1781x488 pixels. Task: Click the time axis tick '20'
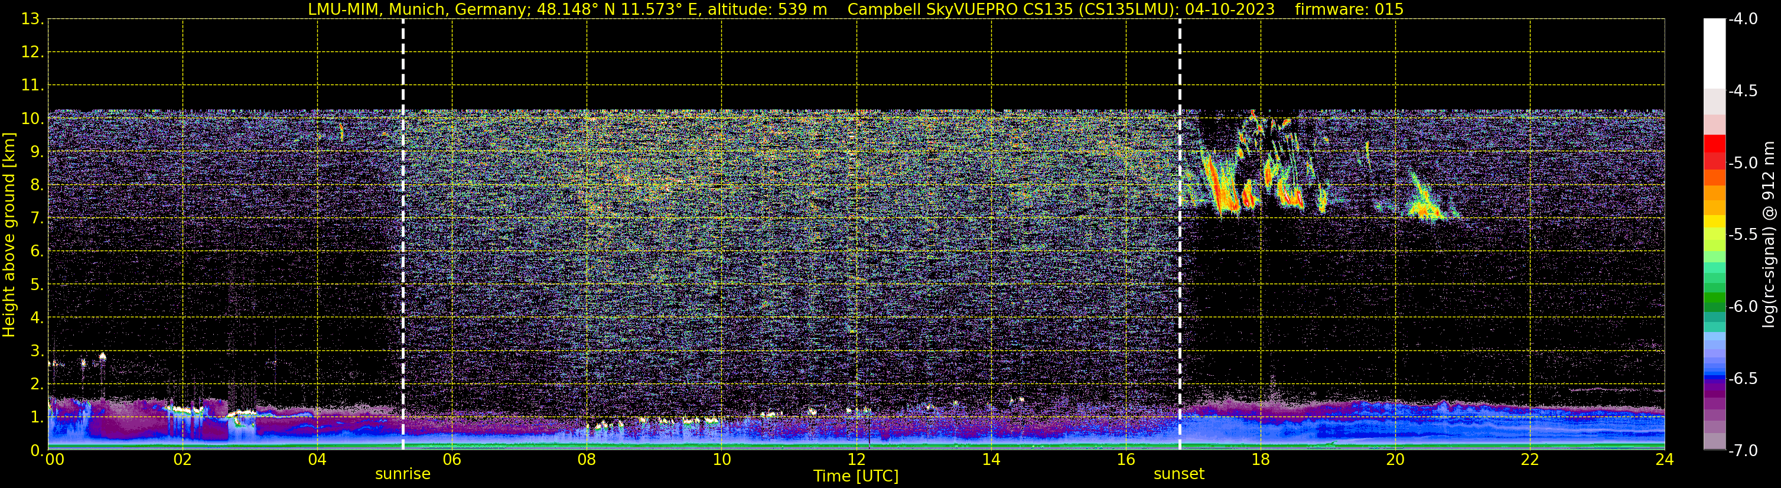tap(1396, 460)
